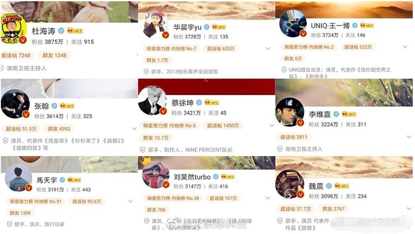
Task: Open 蔡徐坤 profile avatar photo
Action: [x=153, y=101]
